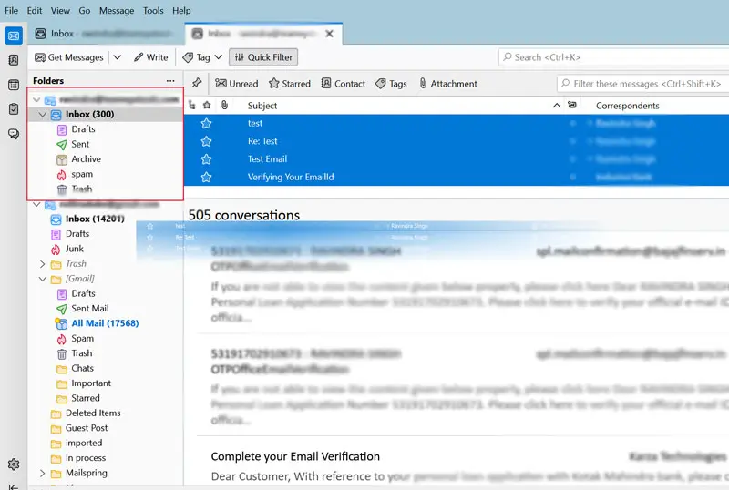The image size is (729, 490).
Task: Toggle the Contact quick filter
Action: coord(344,84)
